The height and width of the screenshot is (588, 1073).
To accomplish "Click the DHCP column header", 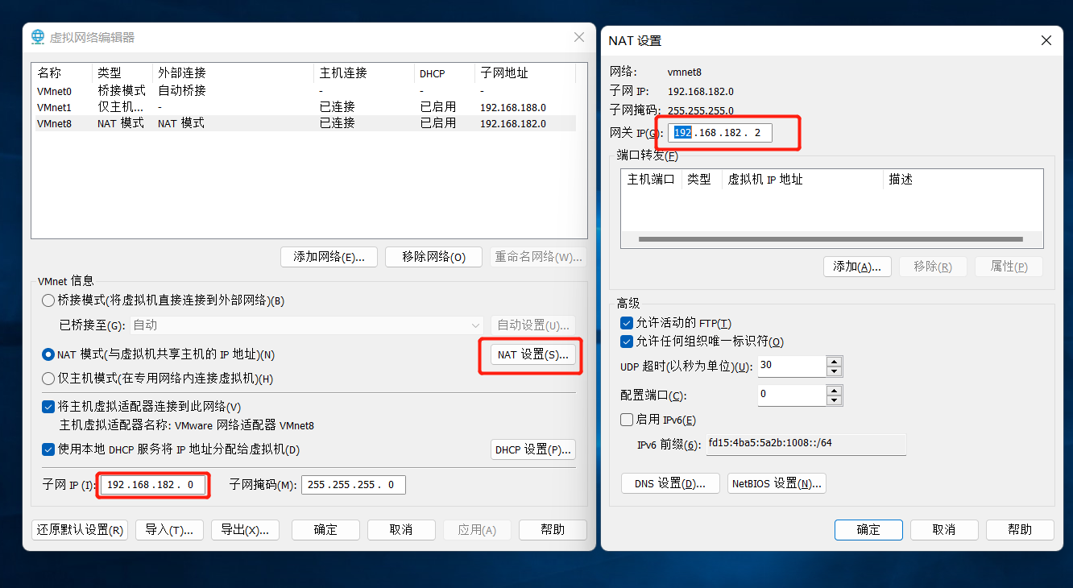I will [445, 73].
